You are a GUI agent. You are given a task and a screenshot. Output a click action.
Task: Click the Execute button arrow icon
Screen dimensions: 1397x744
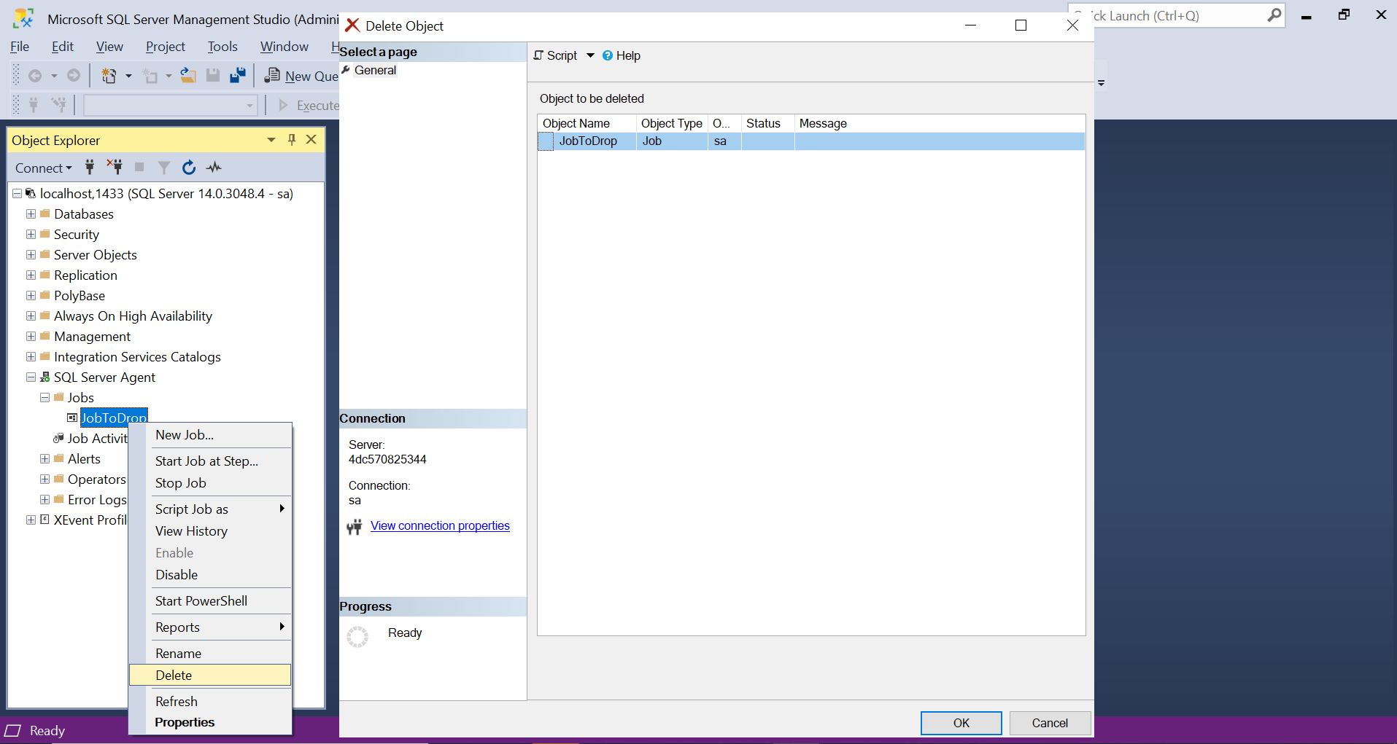click(x=283, y=105)
